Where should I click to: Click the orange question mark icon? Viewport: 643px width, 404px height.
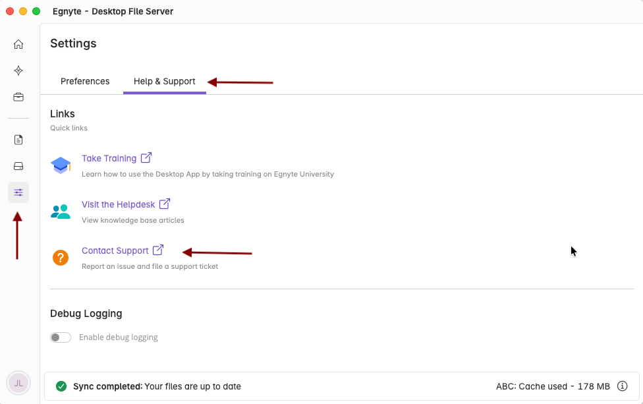pyautogui.click(x=61, y=258)
